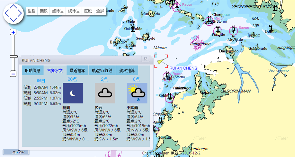295x157 pixels.
Task: Switch to the 轨迹VS航线 tab
Action: (102, 70)
